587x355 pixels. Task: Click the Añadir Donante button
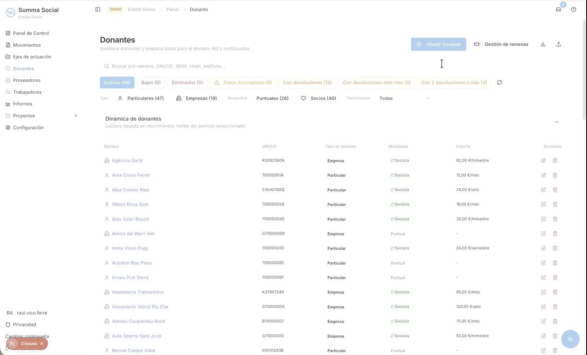click(438, 44)
